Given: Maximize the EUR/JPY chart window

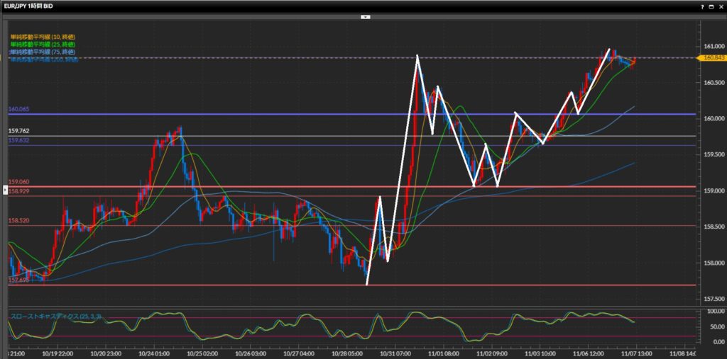Looking at the screenshot, I should point(711,6).
